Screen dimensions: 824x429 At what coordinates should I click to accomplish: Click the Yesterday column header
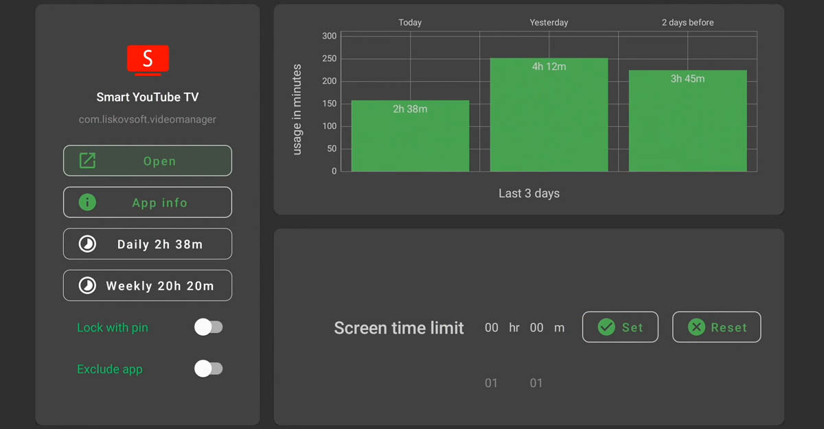[x=549, y=23]
